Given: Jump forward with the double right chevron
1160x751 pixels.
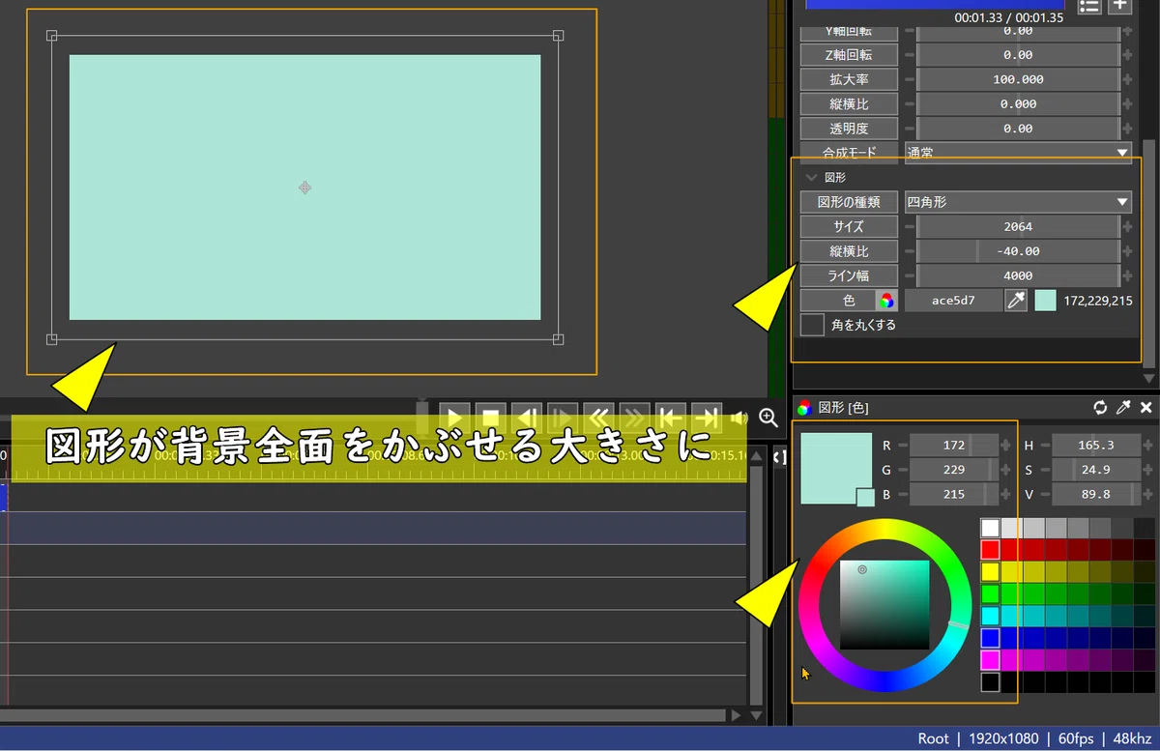Looking at the screenshot, I should (634, 419).
